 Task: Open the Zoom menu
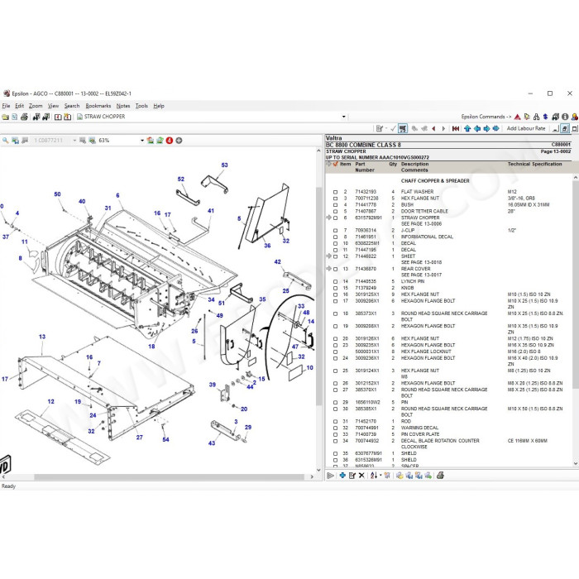pyautogui.click(x=36, y=106)
